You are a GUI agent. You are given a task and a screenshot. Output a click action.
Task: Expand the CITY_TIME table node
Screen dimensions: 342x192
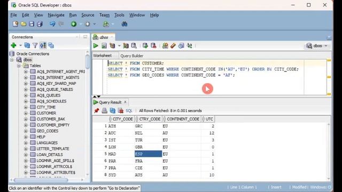tap(26, 107)
